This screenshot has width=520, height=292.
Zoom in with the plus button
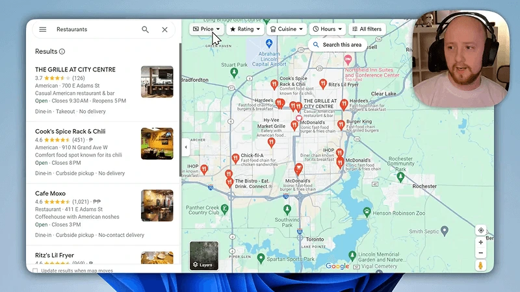(x=480, y=242)
